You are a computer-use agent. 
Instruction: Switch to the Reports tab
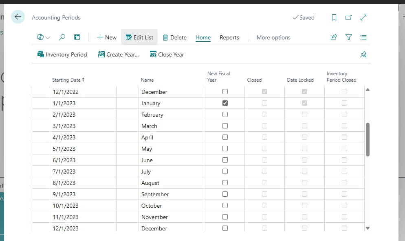(229, 37)
